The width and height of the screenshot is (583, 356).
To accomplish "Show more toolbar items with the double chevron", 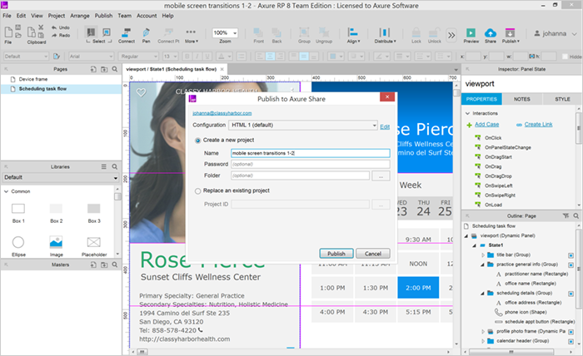I will [451, 35].
